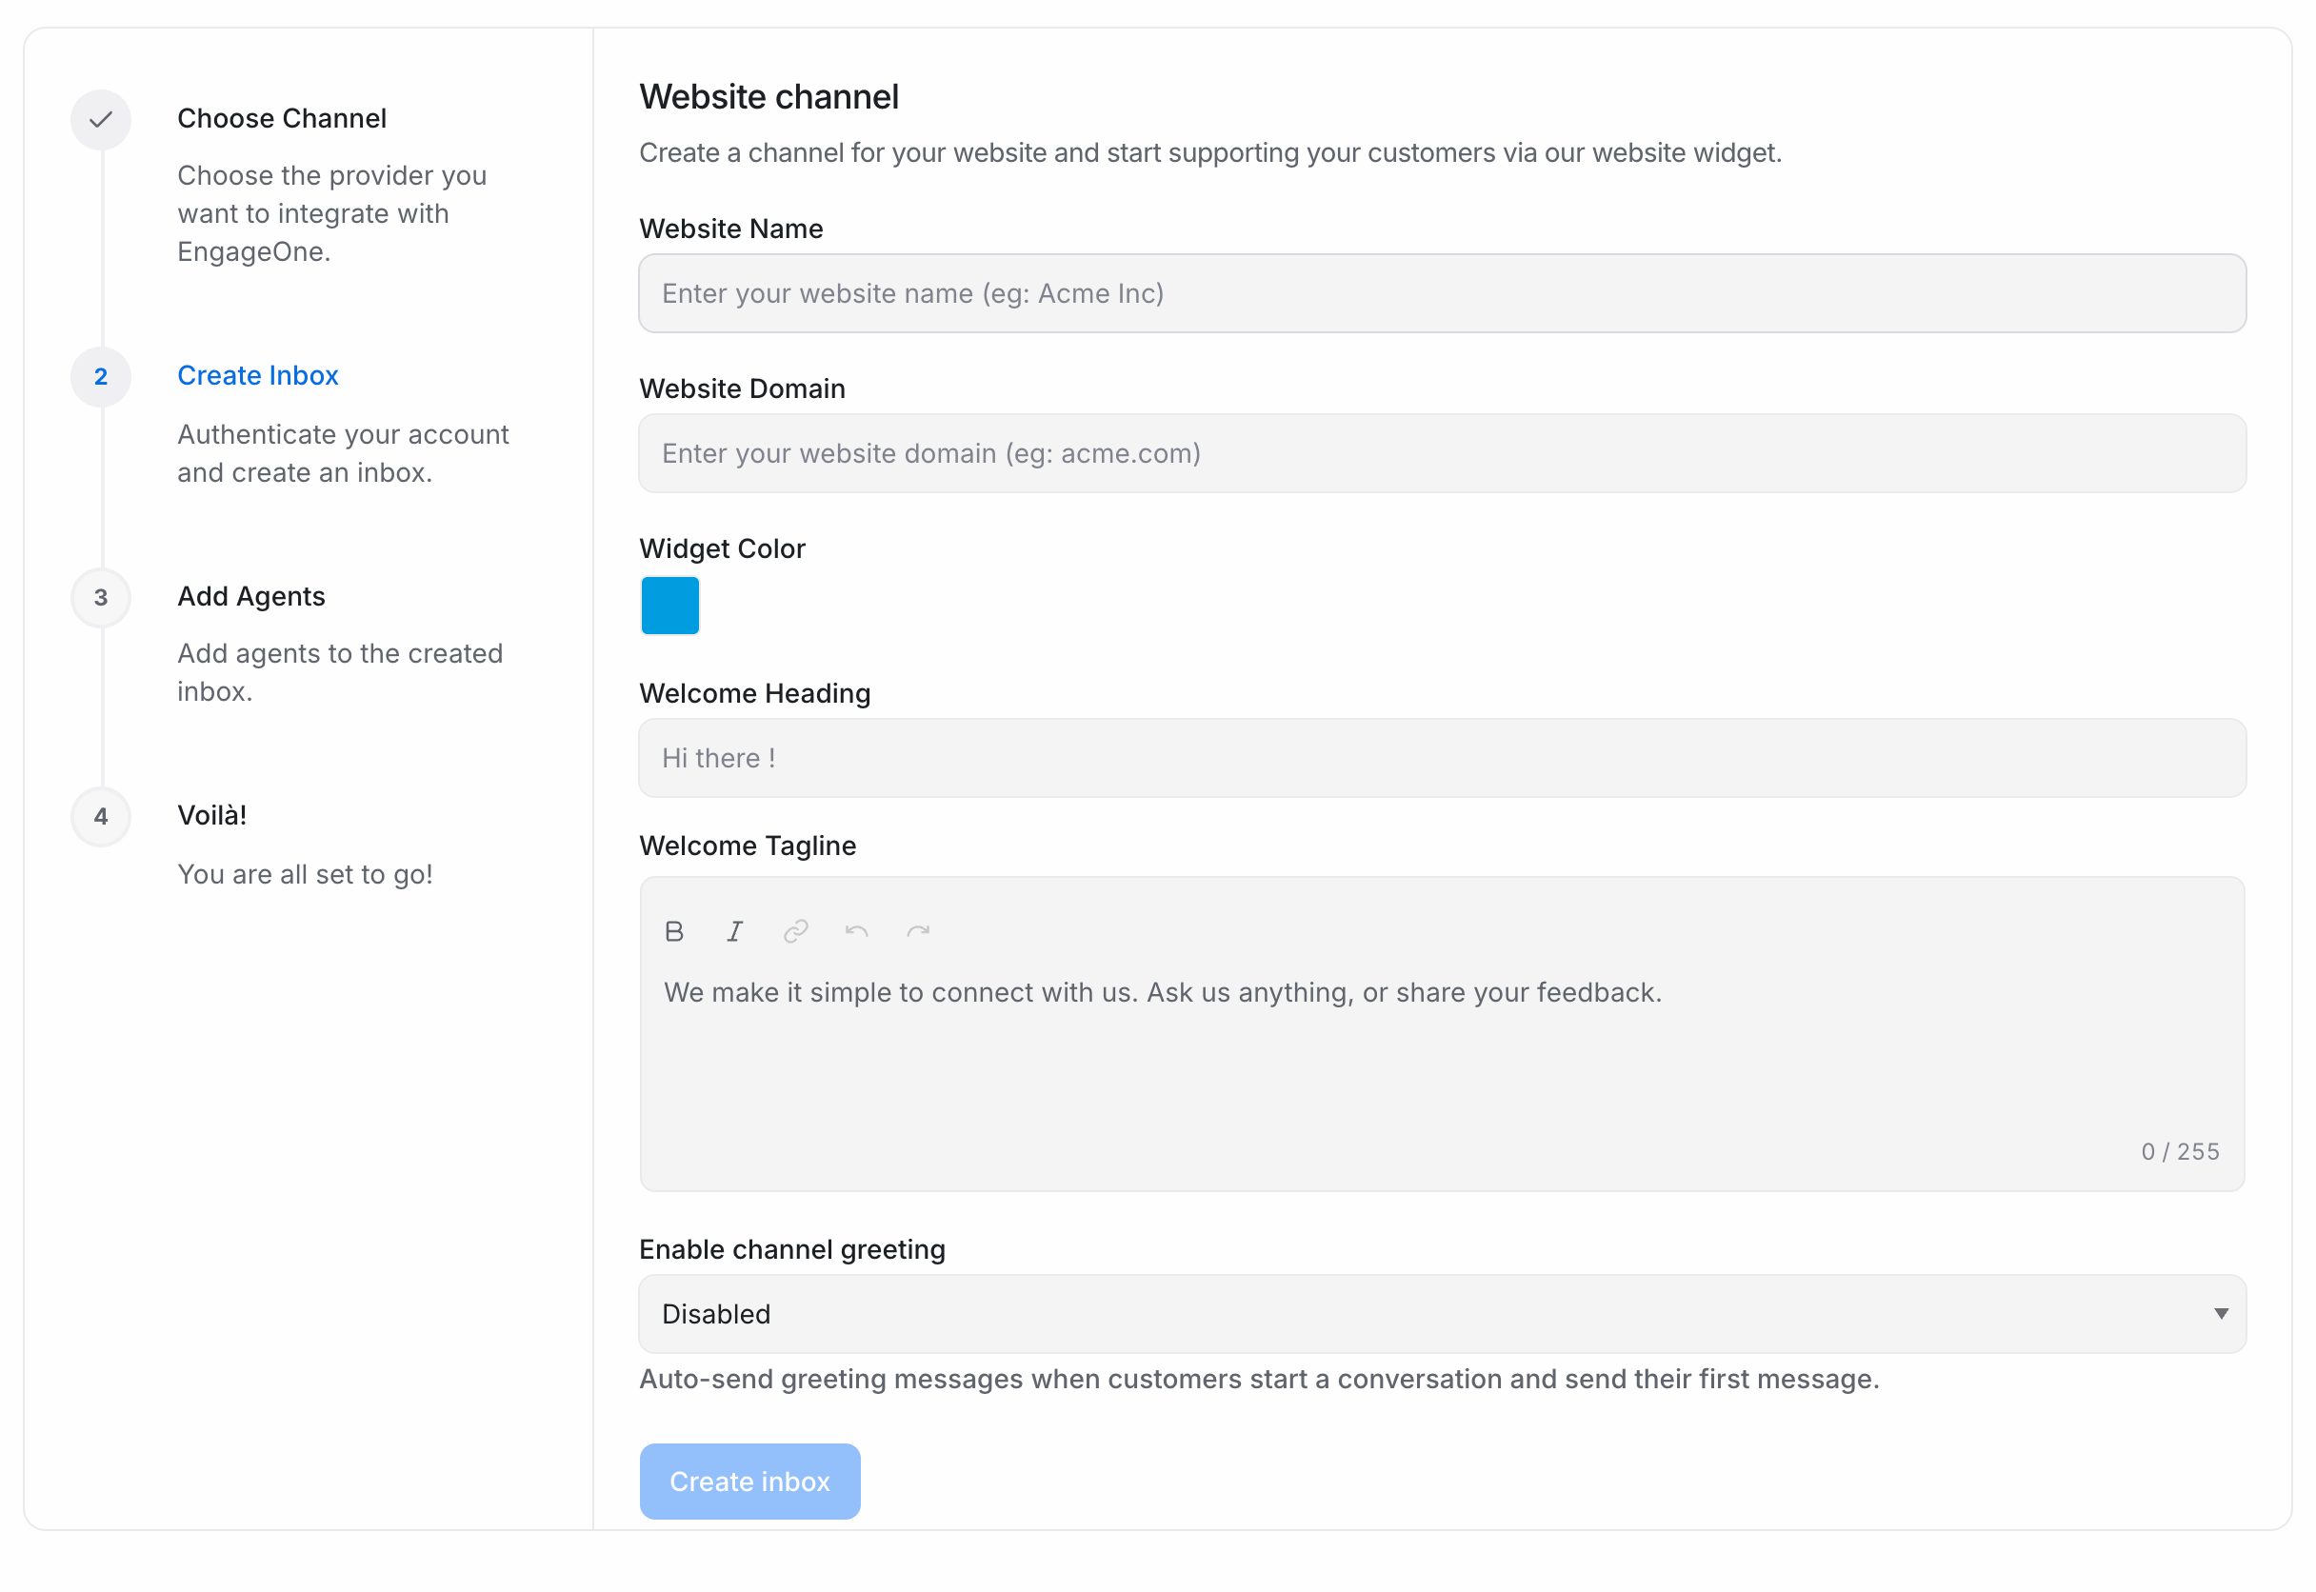The width and height of the screenshot is (2316, 1592).
Task: Select the Create Inbox step title
Action: (x=257, y=376)
